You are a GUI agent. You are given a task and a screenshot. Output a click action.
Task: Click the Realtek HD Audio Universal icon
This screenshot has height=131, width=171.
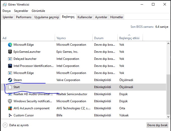[x=10, y=94]
